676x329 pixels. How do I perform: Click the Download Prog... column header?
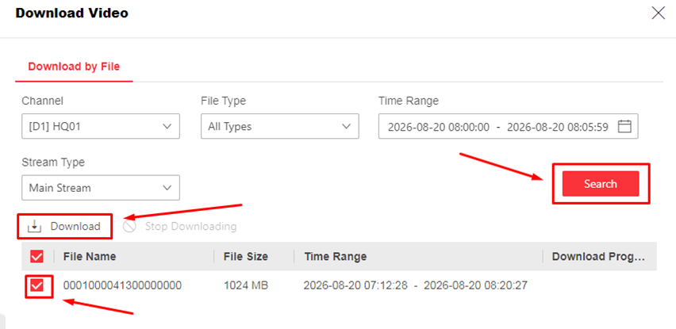click(x=598, y=257)
